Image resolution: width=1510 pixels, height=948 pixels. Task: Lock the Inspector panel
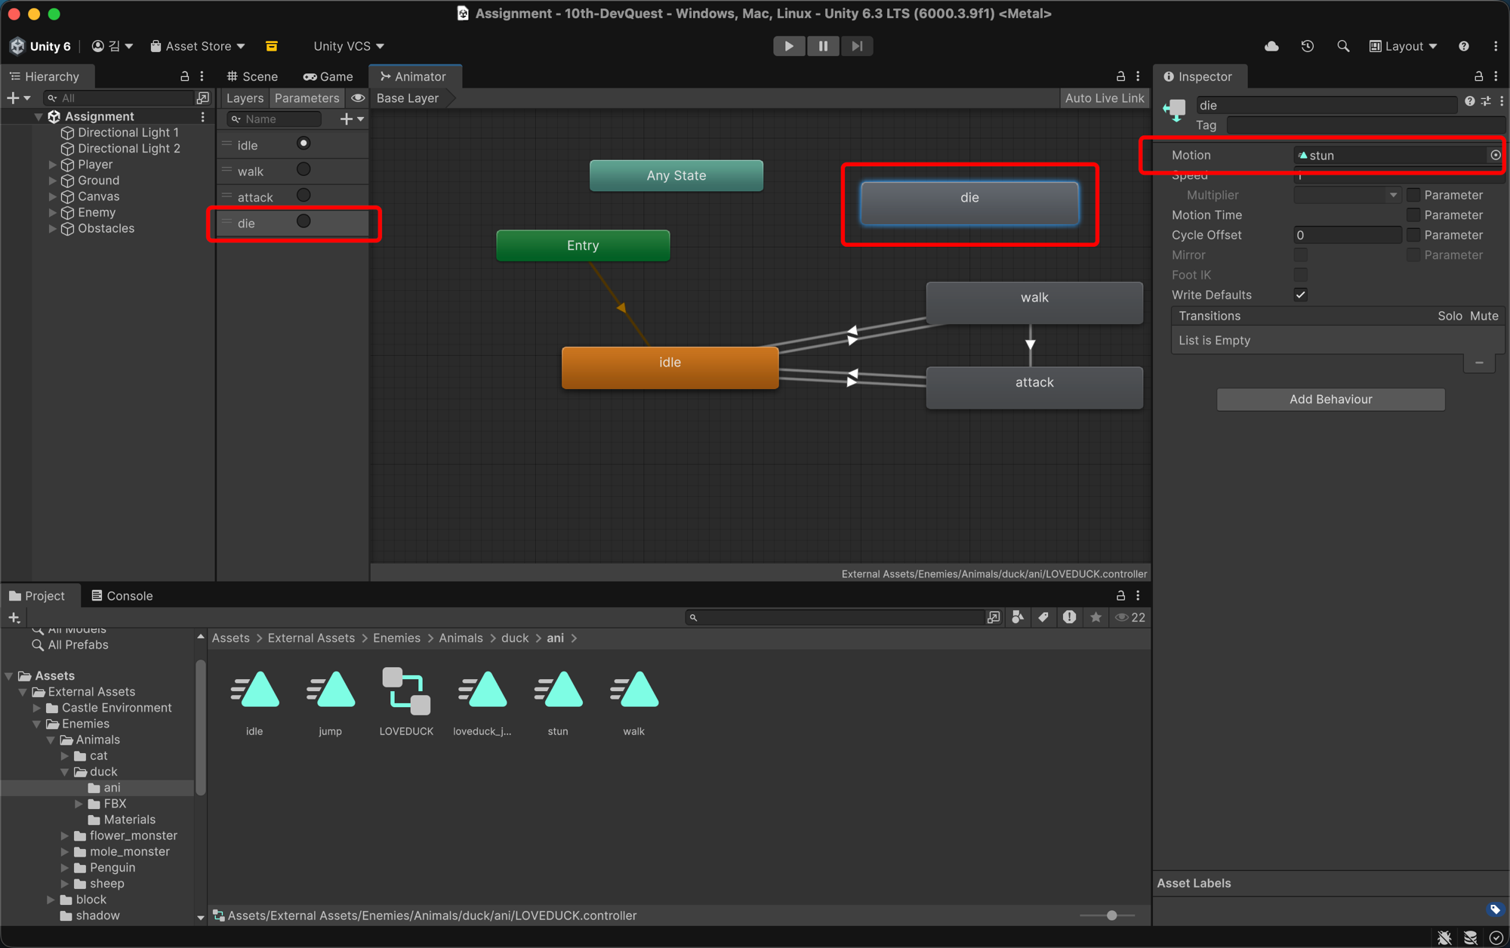tap(1478, 76)
